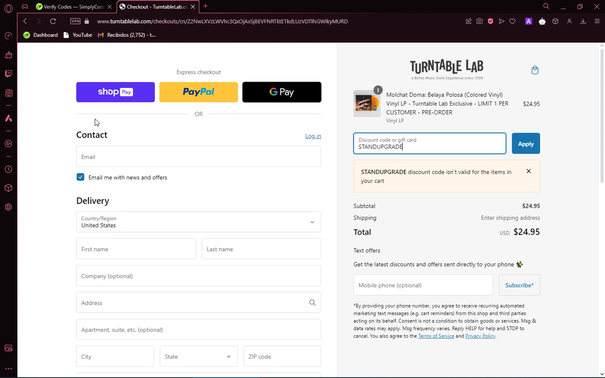Open Dashboard bookmark
605x378 pixels.
tap(41, 35)
